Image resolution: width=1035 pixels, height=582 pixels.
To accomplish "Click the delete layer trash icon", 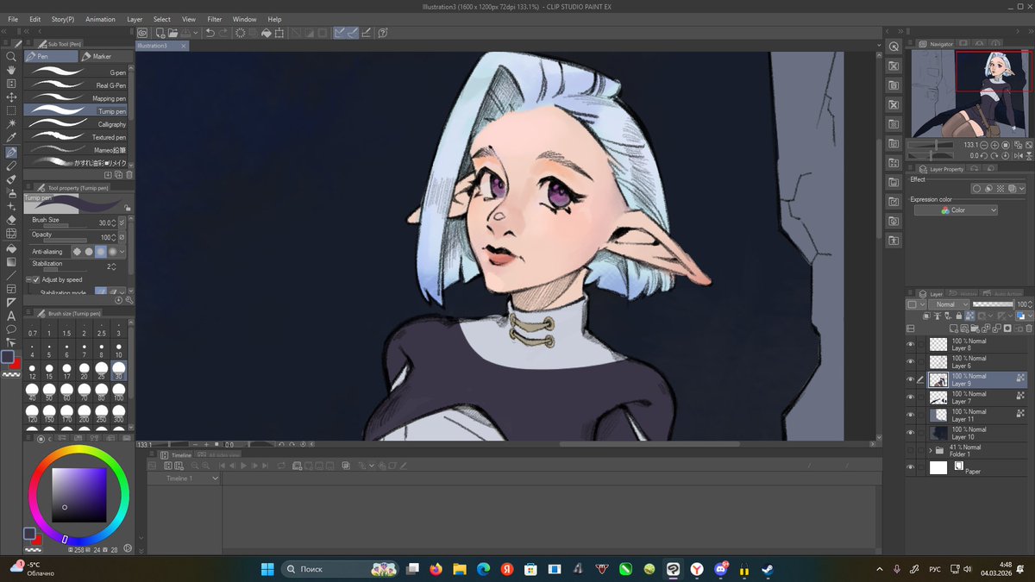I will click(x=1029, y=329).
